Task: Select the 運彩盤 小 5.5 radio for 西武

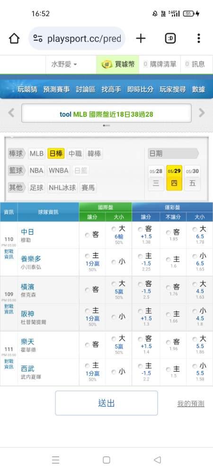Action: (x=195, y=366)
